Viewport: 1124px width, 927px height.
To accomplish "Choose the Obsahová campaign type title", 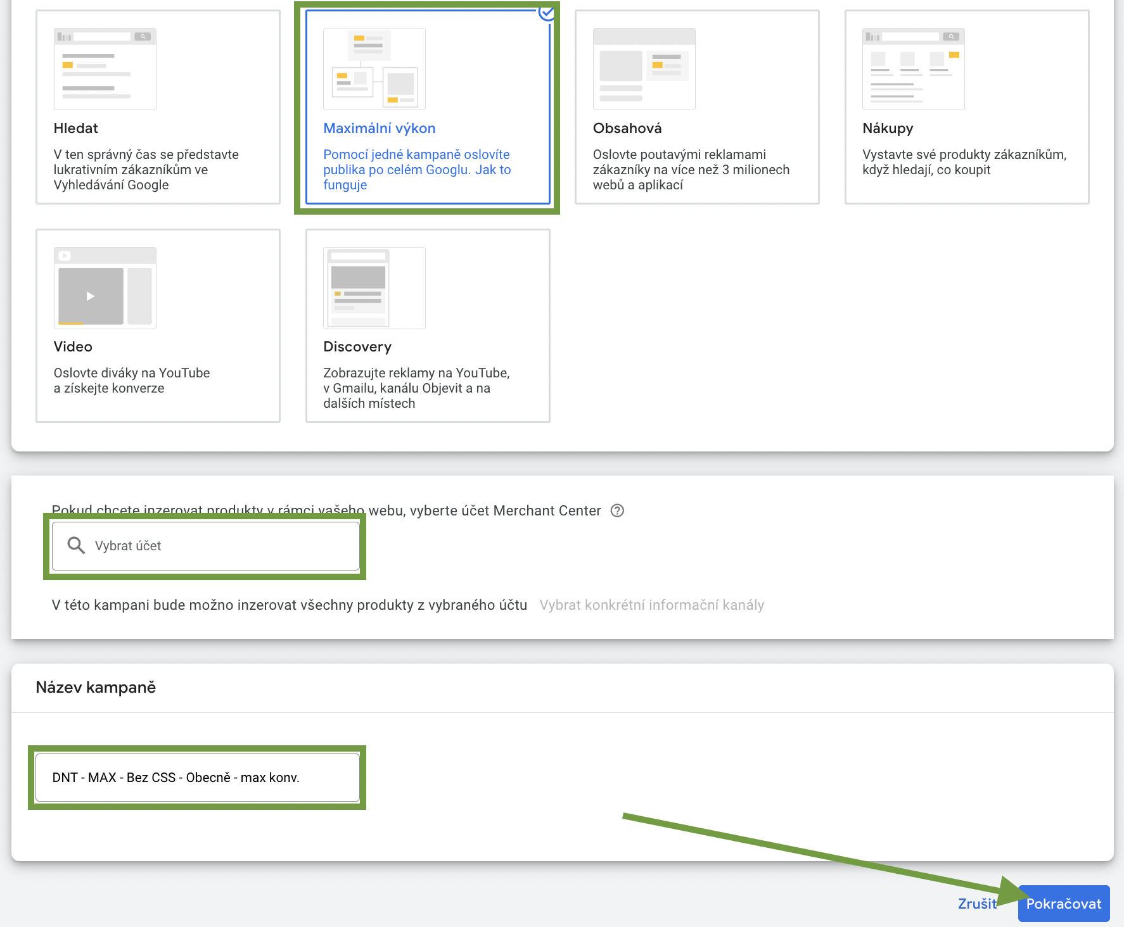I will [627, 129].
